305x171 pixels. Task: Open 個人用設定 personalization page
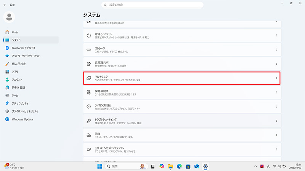18,64
